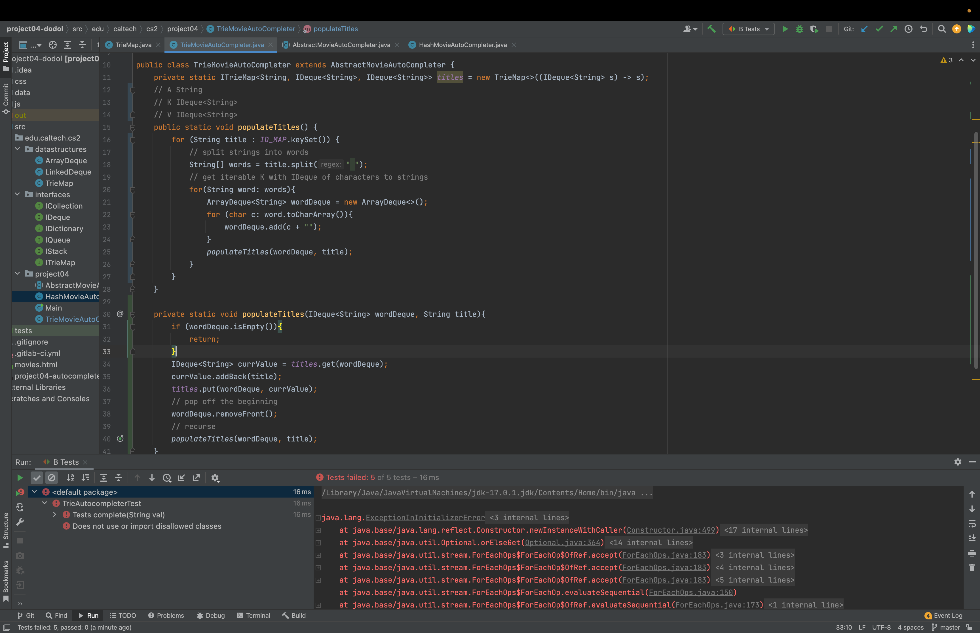Open Terminal tool window button
Viewport: 980px width, 633px height.
(x=253, y=615)
